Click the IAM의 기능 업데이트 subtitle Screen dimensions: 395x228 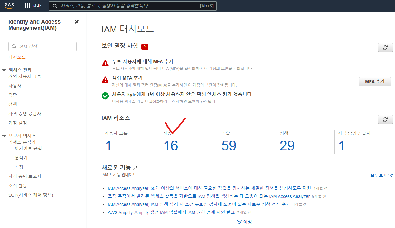[119, 175]
